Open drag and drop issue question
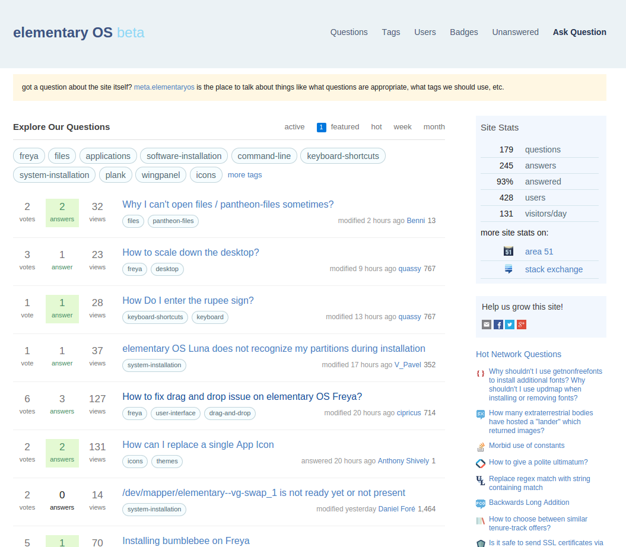Viewport: 626px width, 547px height. 242,396
